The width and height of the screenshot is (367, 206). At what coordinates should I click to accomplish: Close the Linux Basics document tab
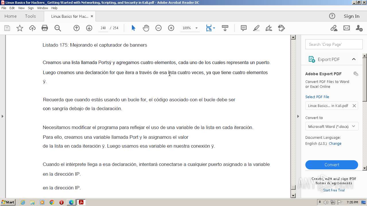point(92,16)
